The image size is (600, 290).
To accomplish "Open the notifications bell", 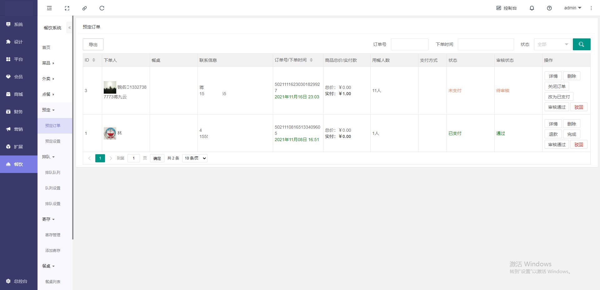I will point(532,8).
